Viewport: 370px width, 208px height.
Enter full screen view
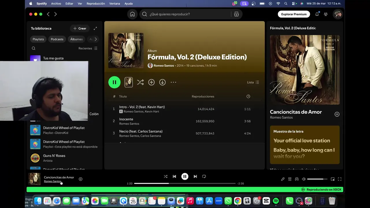340,179
